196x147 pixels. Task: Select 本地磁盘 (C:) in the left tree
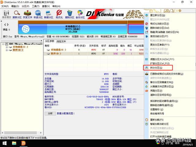[20, 47]
